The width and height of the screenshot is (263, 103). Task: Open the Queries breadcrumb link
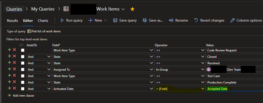click(14, 9)
